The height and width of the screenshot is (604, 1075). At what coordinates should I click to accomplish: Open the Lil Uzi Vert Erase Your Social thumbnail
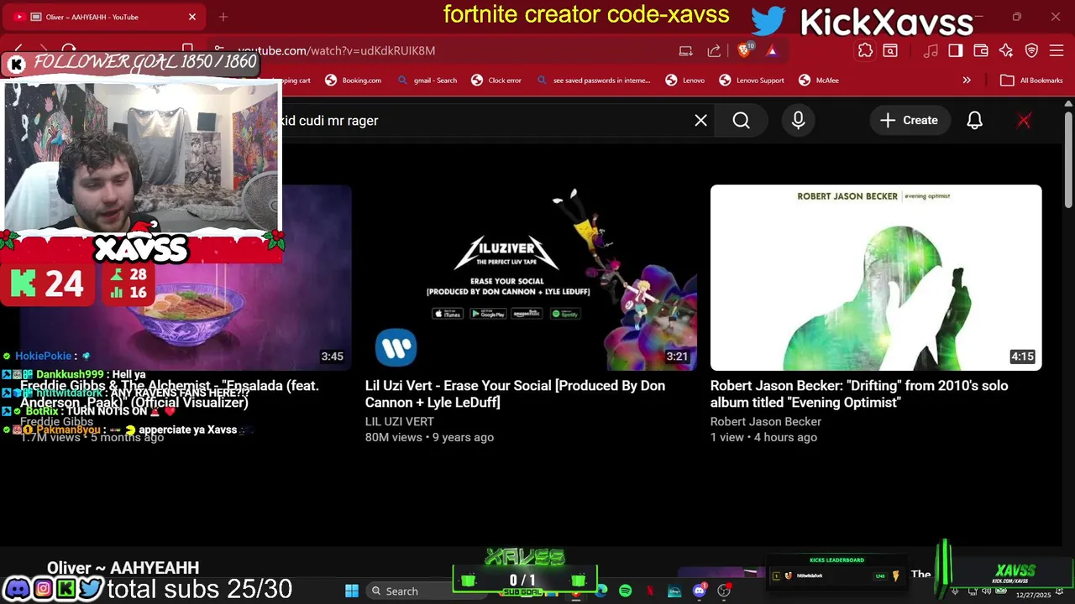tap(531, 278)
